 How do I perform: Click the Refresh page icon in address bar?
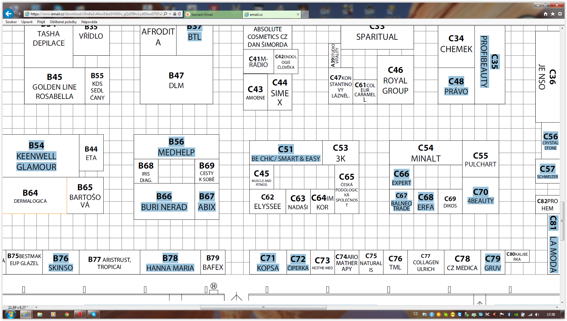[179, 14]
